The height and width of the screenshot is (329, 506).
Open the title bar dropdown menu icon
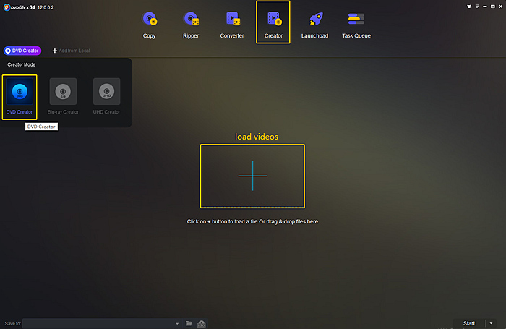click(477, 6)
